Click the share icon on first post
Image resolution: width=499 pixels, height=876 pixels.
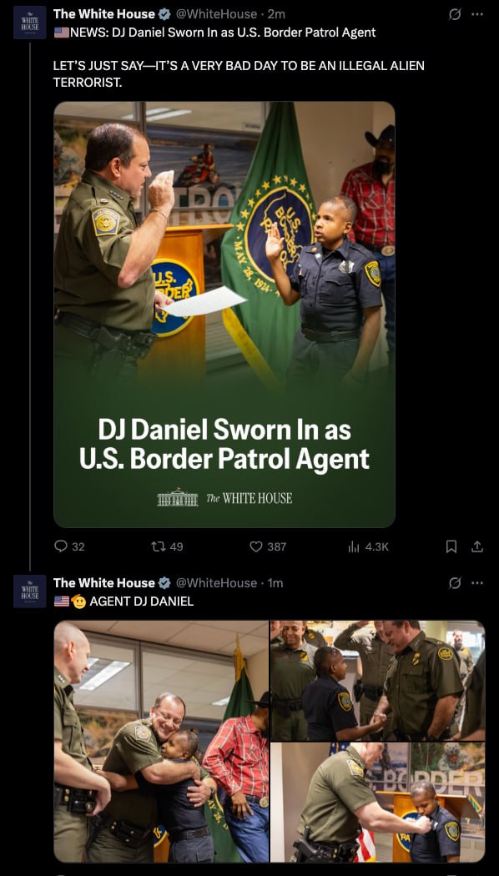476,546
